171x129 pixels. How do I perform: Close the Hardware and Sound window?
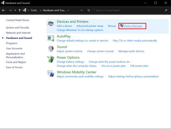click(166, 3)
